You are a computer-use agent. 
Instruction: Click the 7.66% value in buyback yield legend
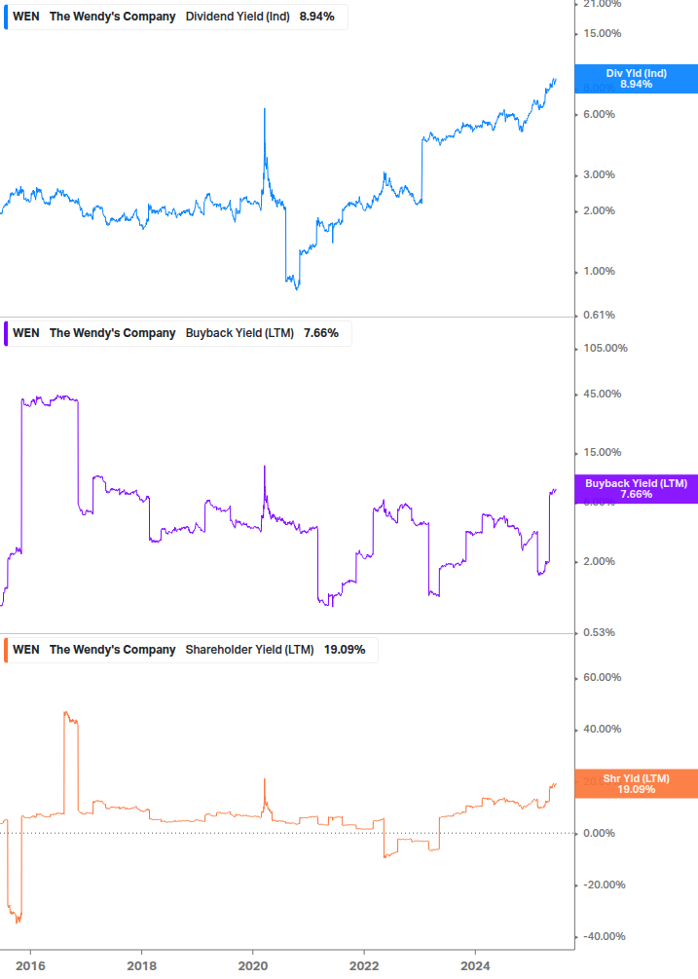coord(321,333)
